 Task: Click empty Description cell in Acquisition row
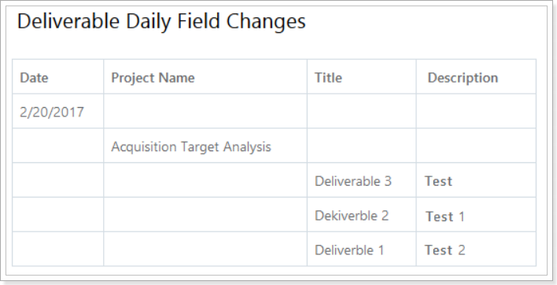[476, 146]
